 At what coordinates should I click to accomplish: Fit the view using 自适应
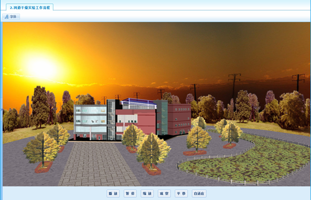tap(199, 194)
